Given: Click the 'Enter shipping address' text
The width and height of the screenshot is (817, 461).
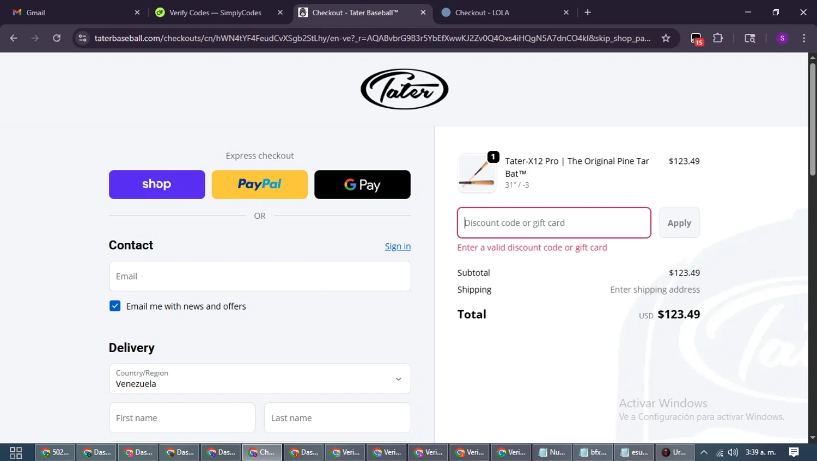Looking at the screenshot, I should [x=655, y=290].
